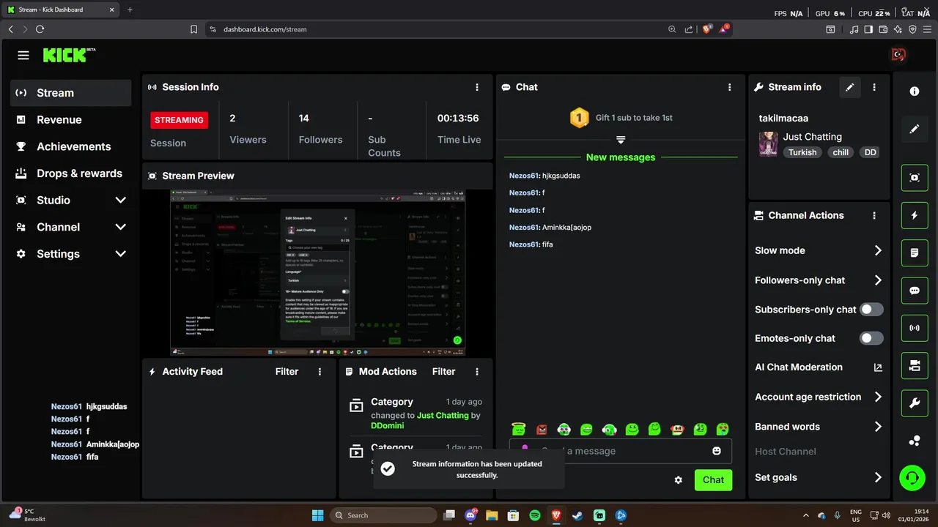
Task: Open chat settings gear icon
Action: (x=679, y=480)
